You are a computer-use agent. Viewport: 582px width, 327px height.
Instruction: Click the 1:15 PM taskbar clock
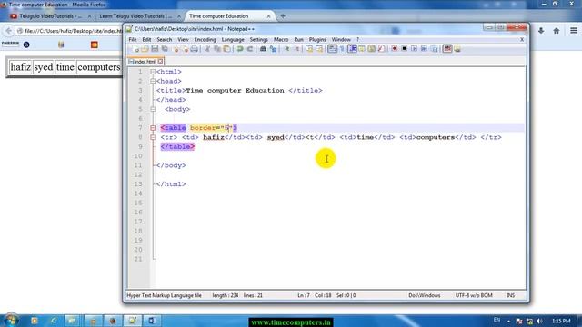(561, 321)
